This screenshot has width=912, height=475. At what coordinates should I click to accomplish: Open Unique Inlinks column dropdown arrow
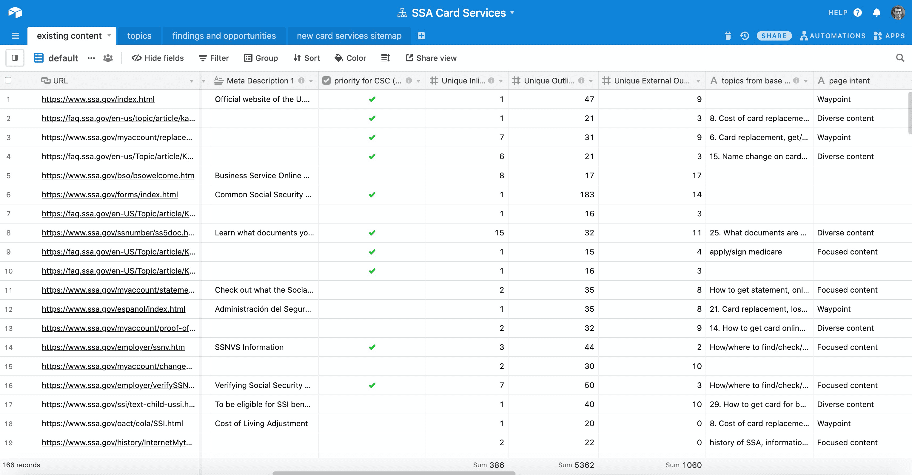coord(500,81)
